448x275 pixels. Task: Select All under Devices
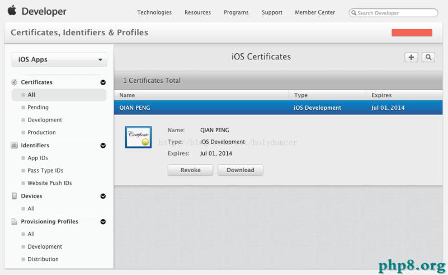(x=31, y=208)
